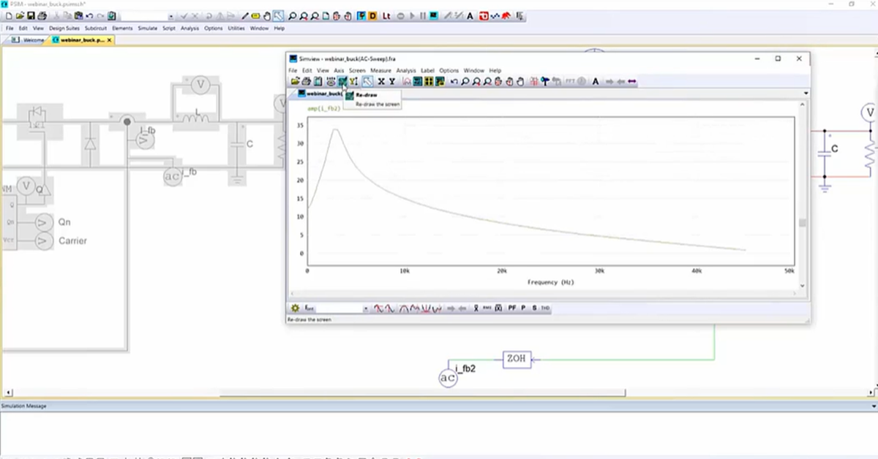Screen dimensions: 878x459
Task: Click the X axis button in Simview
Action: click(380, 81)
